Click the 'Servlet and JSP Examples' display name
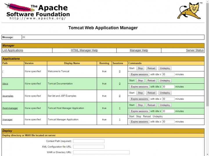The width and height of the screenshot is (209, 156). point(62,96)
